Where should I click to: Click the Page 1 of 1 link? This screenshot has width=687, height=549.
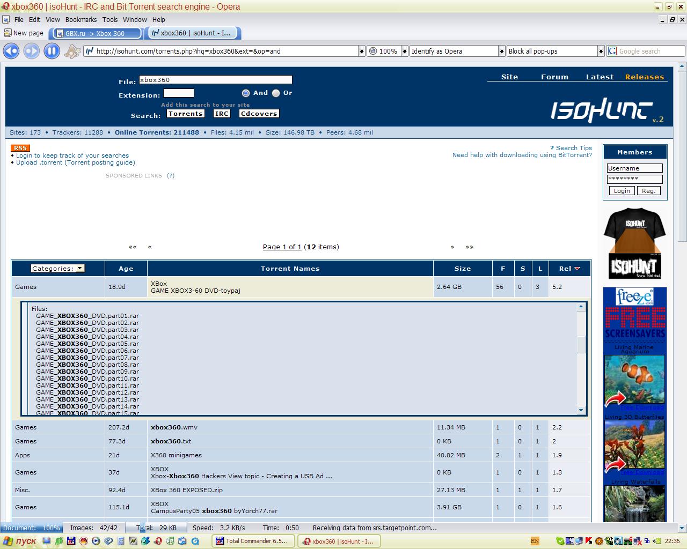pos(282,247)
